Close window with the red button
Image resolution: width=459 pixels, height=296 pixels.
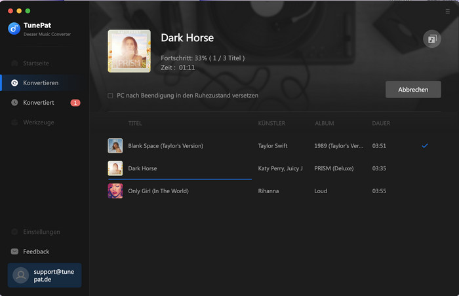click(x=10, y=11)
